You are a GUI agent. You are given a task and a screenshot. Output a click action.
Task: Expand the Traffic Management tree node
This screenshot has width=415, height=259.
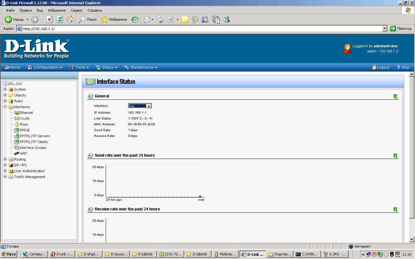point(5,177)
